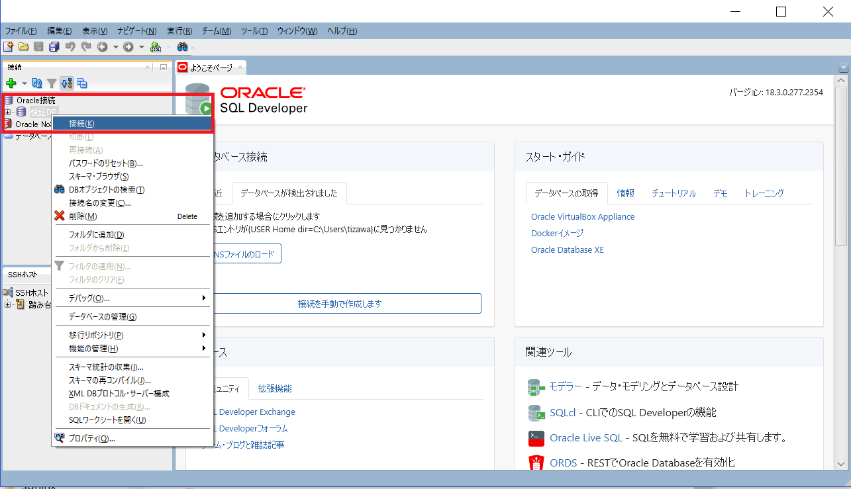Open a file using the folder toolbar icon
This screenshot has width=851, height=489.
tap(23, 46)
